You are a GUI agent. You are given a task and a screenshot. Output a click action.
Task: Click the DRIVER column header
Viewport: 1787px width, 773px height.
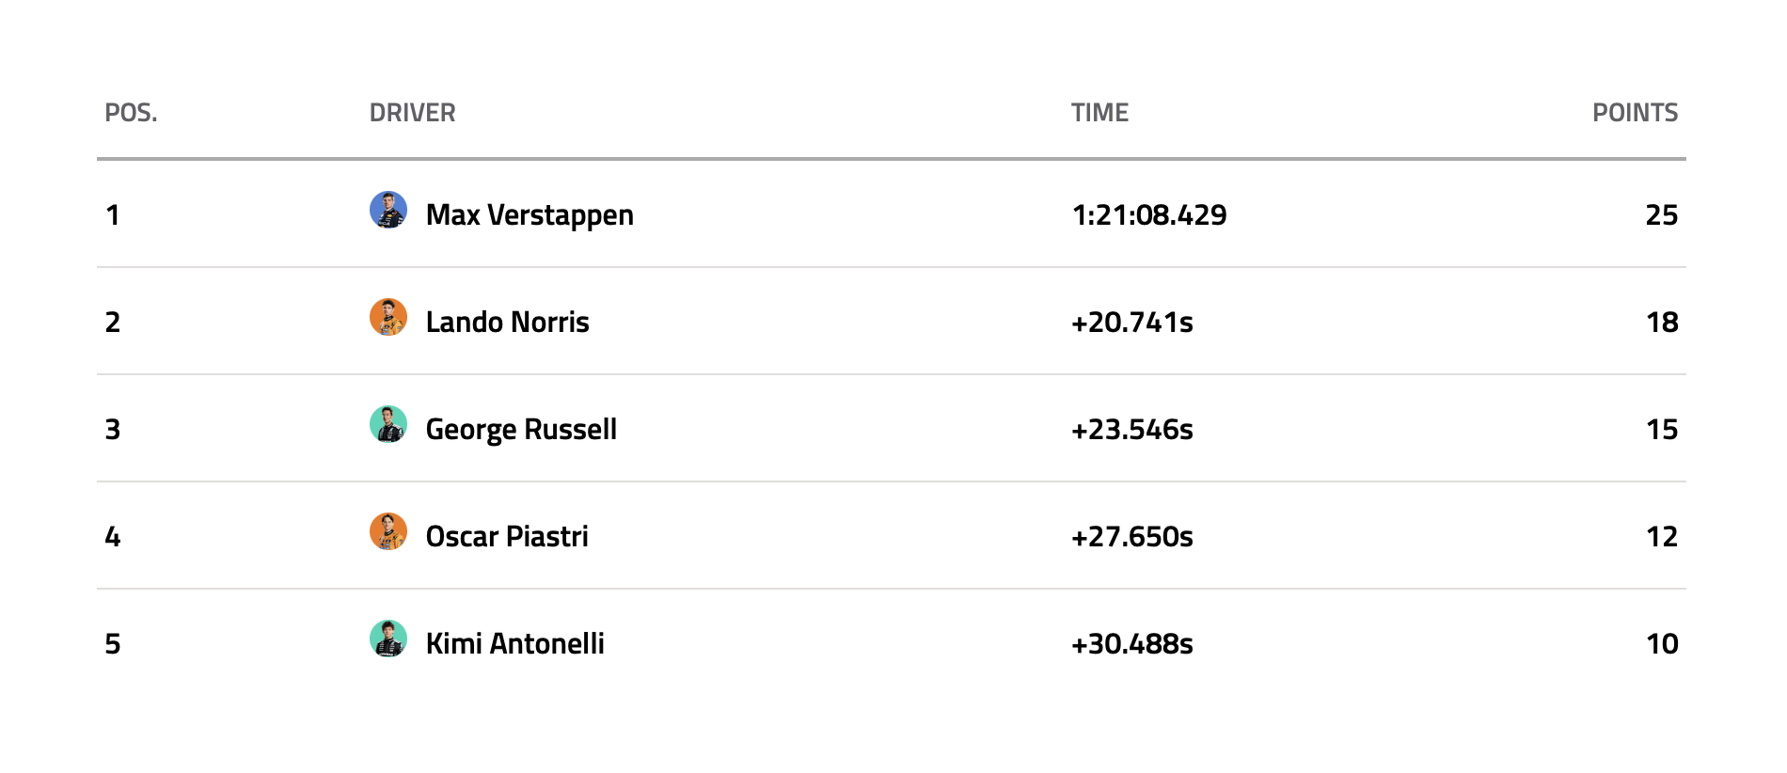[412, 113]
